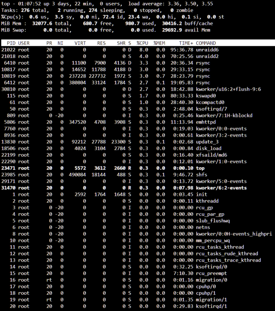This screenshot has height=311, width=275.
Task: Click the kcompactd0 process name
Action: click(x=210, y=102)
